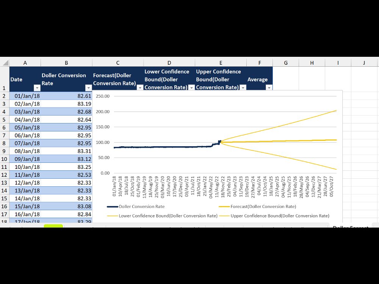Click the cell with date 08/Jan/18
Viewport: 379px width, 284px height.
tap(25, 151)
